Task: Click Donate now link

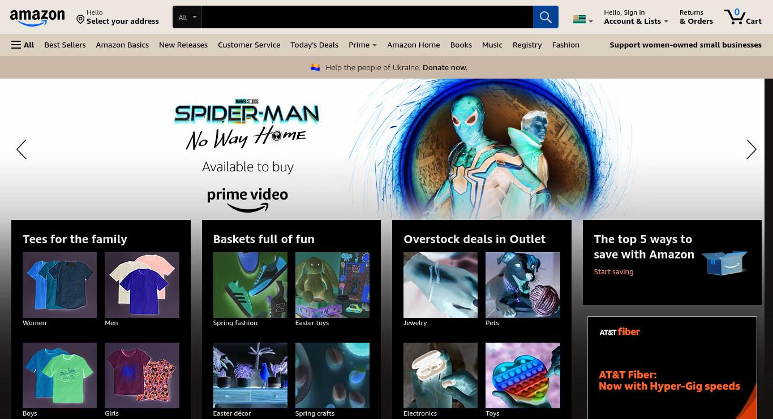Action: coord(445,67)
